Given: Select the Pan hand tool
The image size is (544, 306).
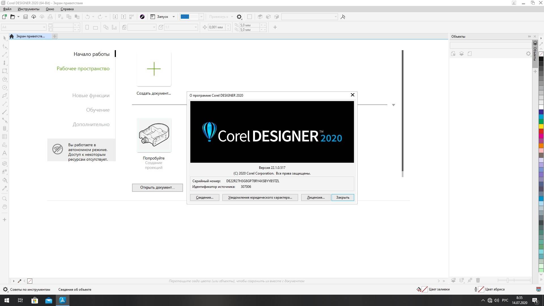Looking at the screenshot, I should [x=5, y=207].
